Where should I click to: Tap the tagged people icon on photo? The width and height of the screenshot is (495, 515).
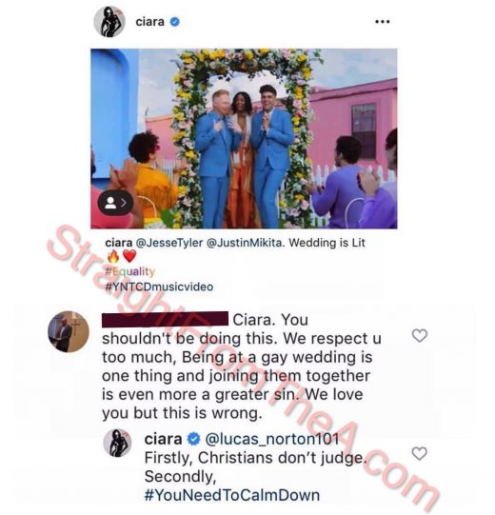tap(115, 203)
